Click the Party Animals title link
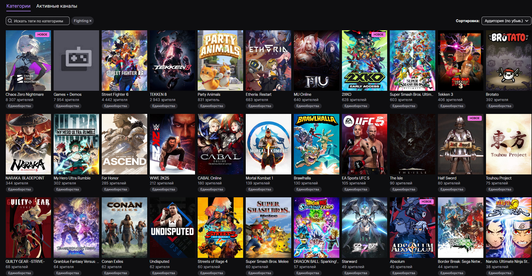 click(209, 94)
